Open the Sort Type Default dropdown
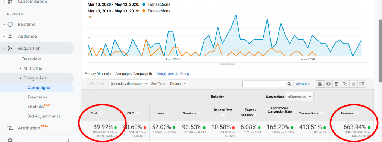This screenshot has width=382, height=142. click(178, 84)
